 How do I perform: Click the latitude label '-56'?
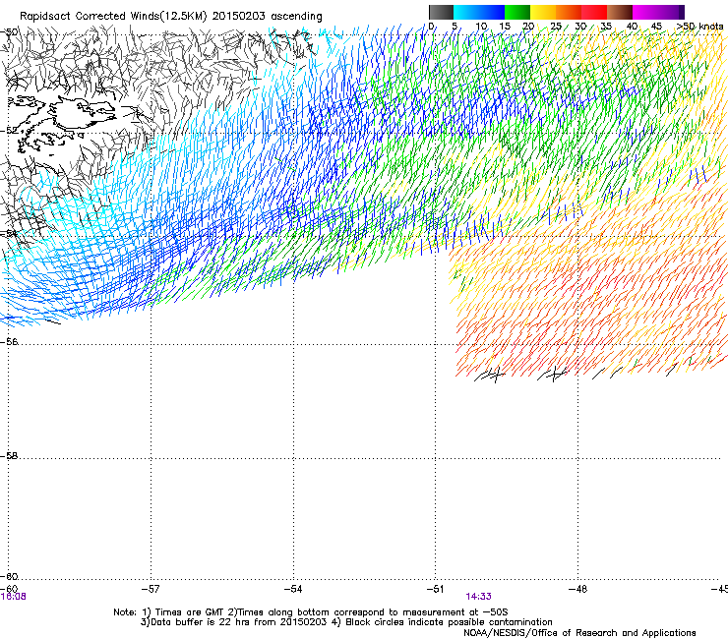(x=9, y=341)
